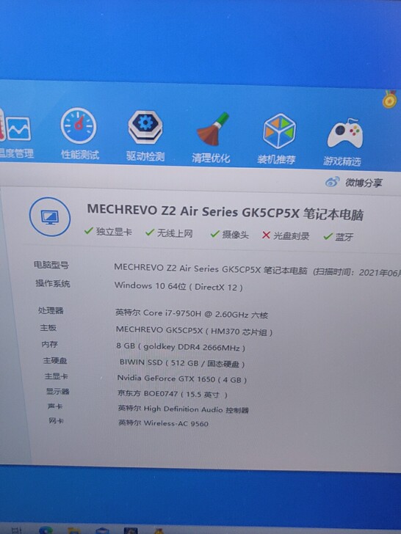This screenshot has width=401, height=534.
Task: Click the MECHREVO Z2 Air Series heading
Action: (225, 212)
